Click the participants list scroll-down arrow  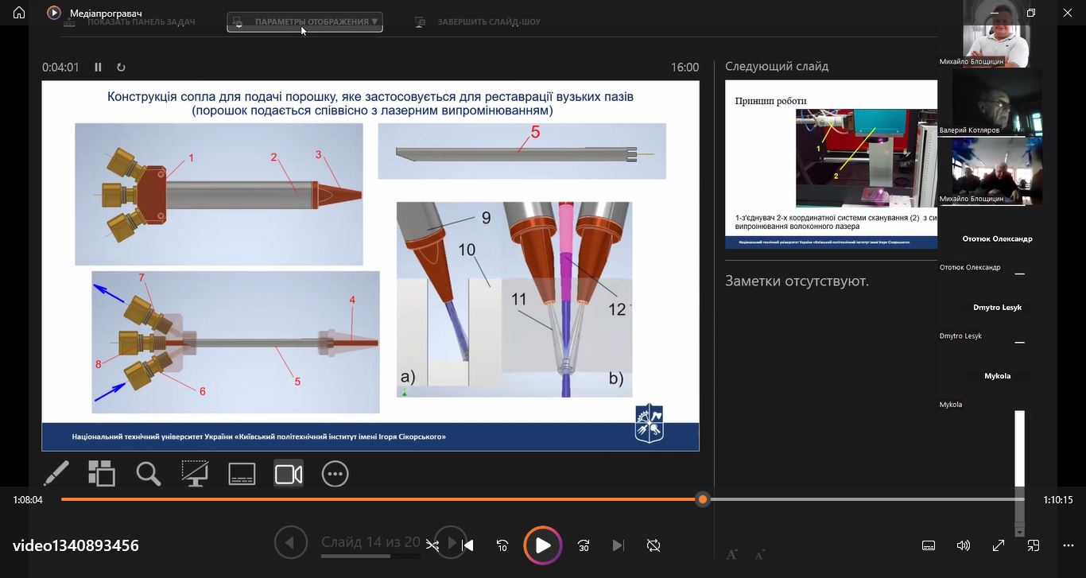pos(1020,531)
